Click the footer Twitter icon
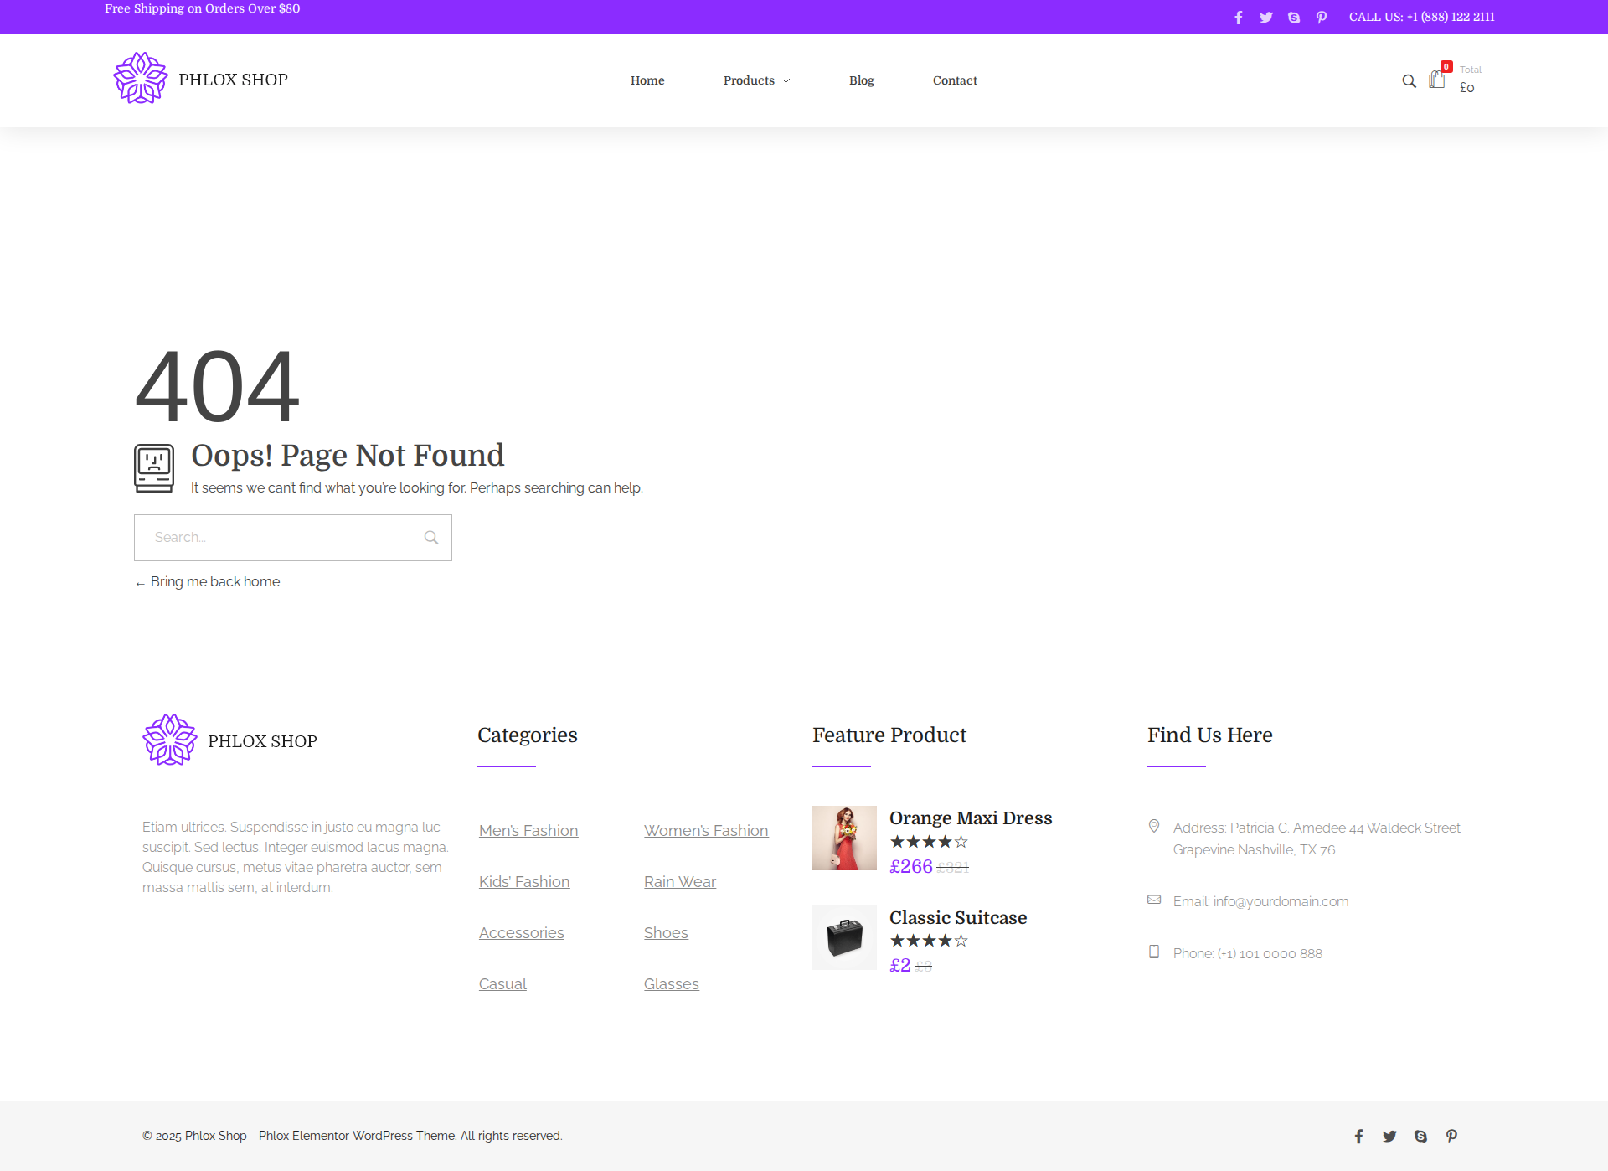Viewport: 1608px width, 1171px height. coord(1389,1136)
